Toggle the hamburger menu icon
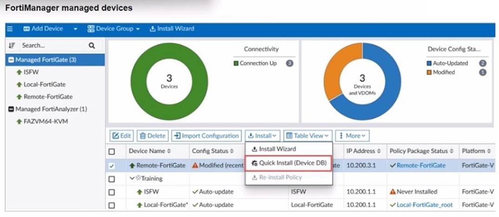 [10, 29]
